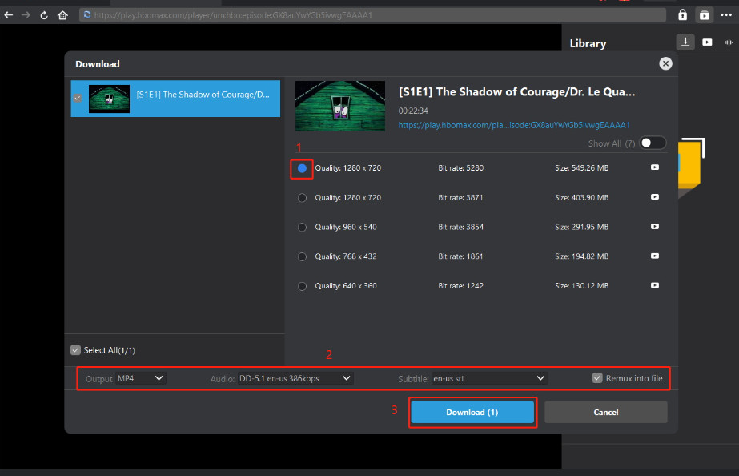Viewport: 739px width, 476px height.
Task: Close the Download dialog
Action: 665,63
